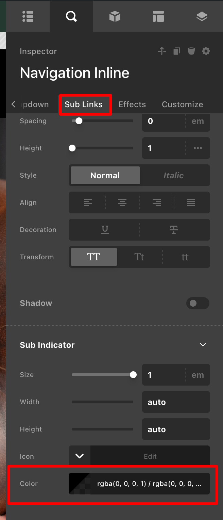
Task: Open the outline list icon tab
Action: click(28, 16)
